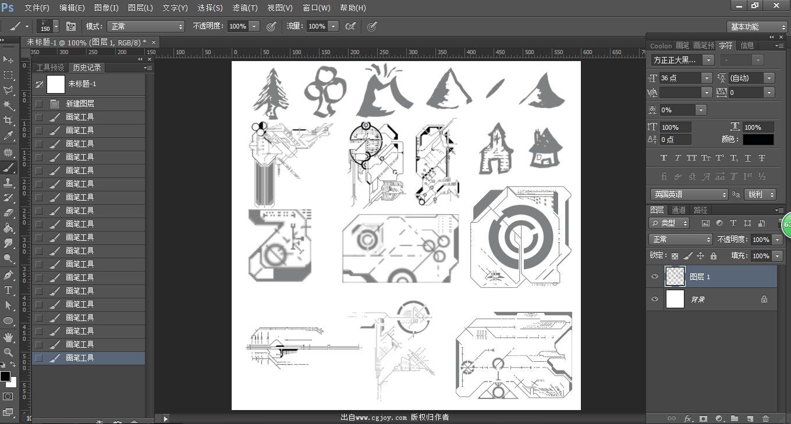The width and height of the screenshot is (791, 424).
Task: Click the 图层 1 layer thumbnail
Action: [x=675, y=277]
